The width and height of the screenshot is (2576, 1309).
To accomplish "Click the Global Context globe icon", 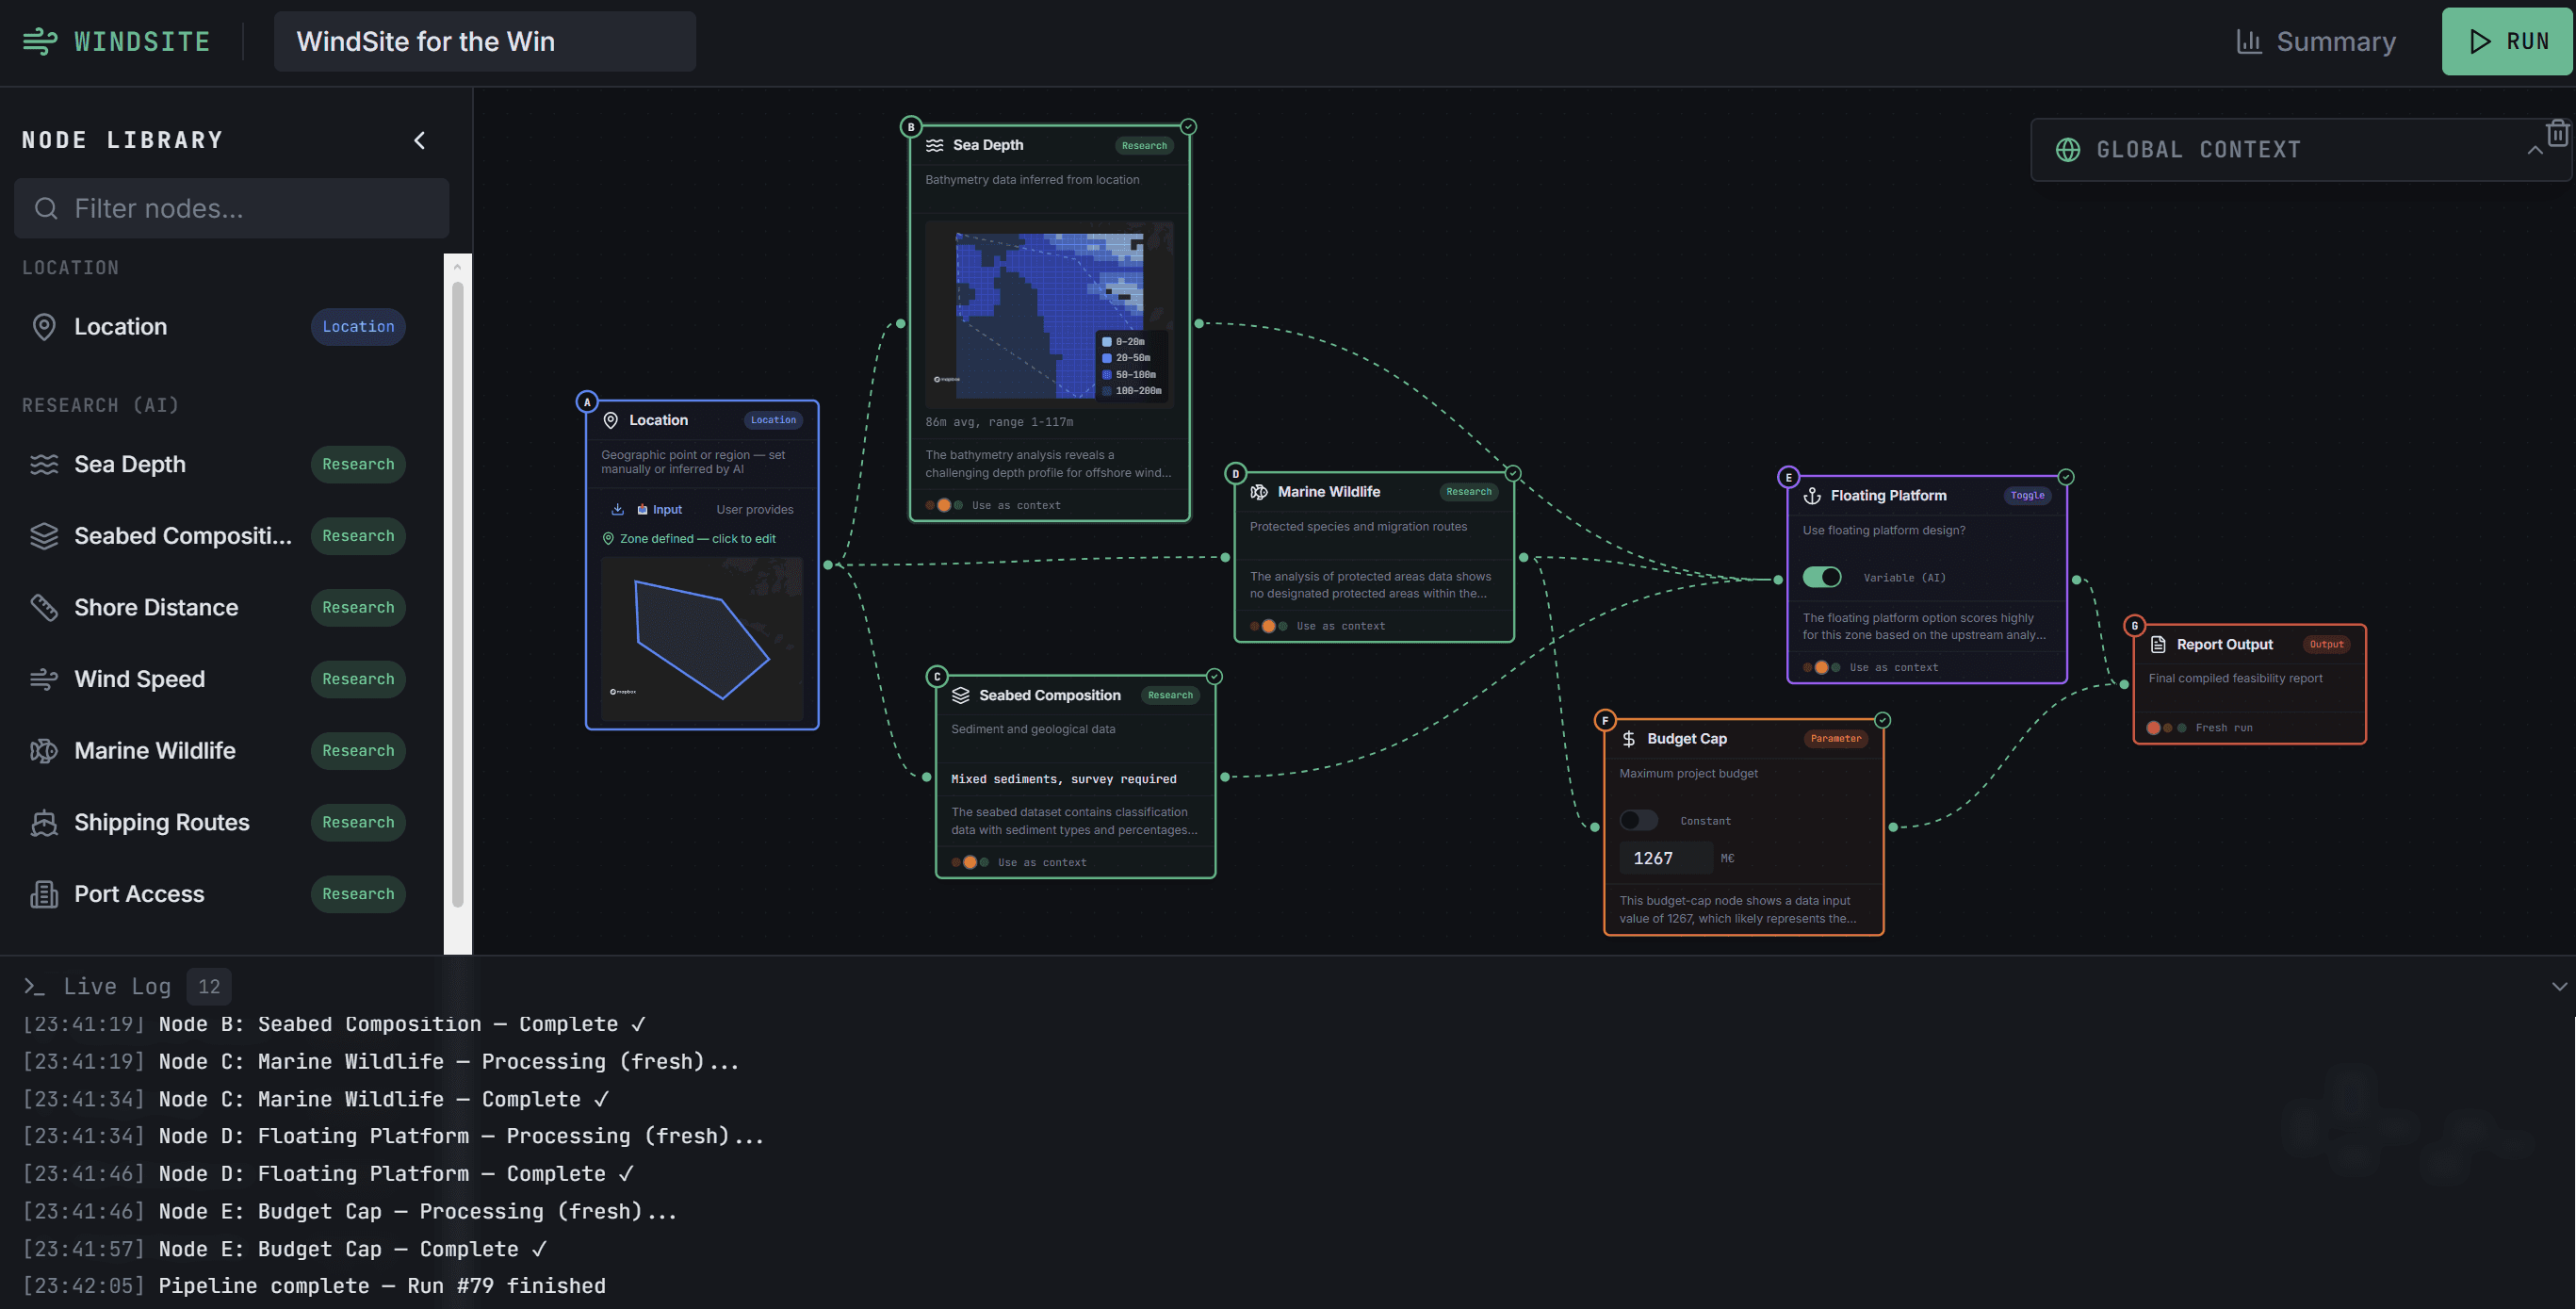I will (2067, 149).
